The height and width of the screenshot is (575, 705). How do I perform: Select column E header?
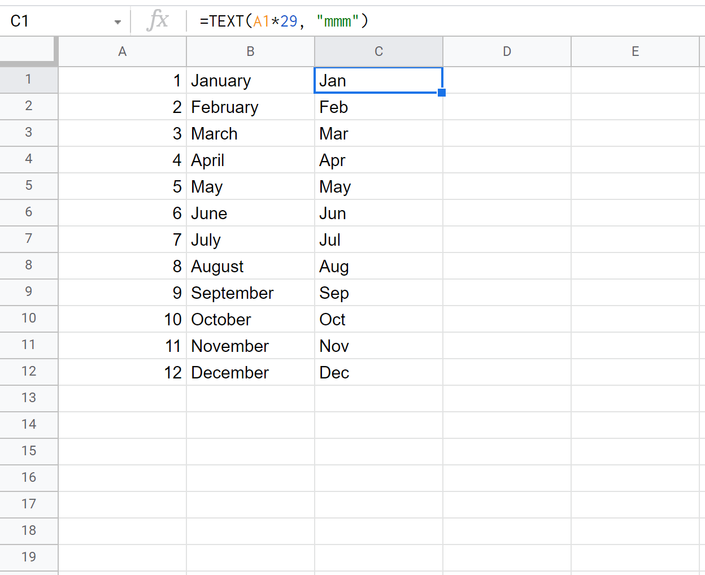635,51
